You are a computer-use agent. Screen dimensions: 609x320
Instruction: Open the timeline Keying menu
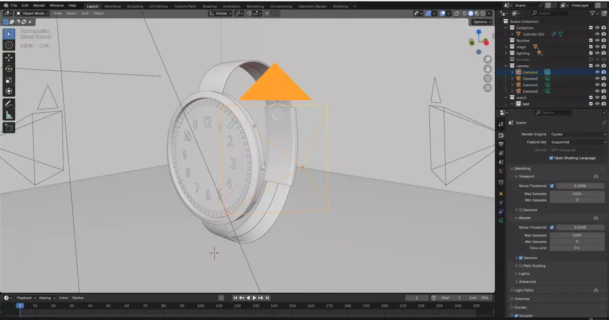(x=47, y=298)
